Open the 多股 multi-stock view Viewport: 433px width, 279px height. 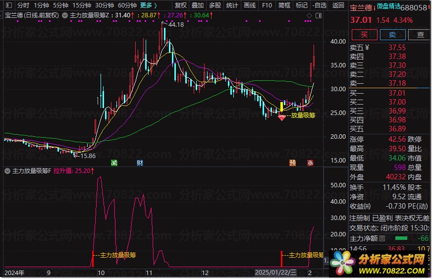(215, 5)
